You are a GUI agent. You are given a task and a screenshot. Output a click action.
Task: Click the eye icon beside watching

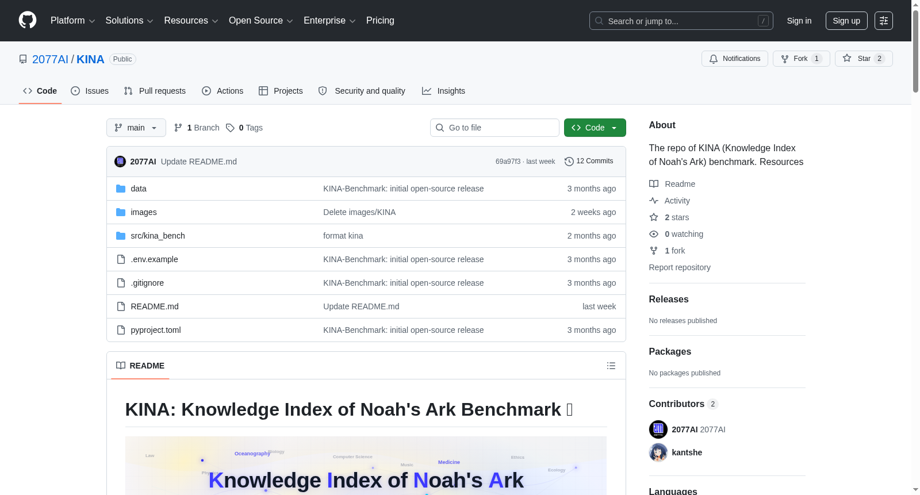coord(654,234)
